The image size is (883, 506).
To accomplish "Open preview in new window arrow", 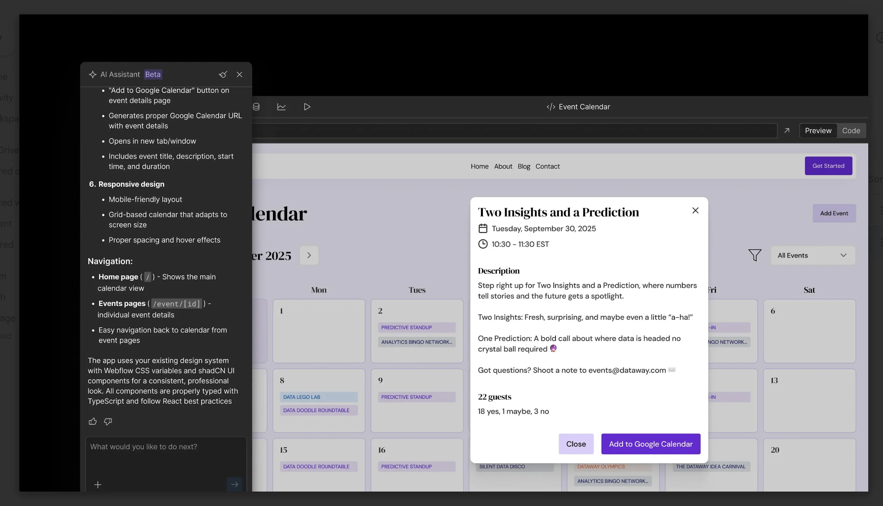I will tap(787, 131).
